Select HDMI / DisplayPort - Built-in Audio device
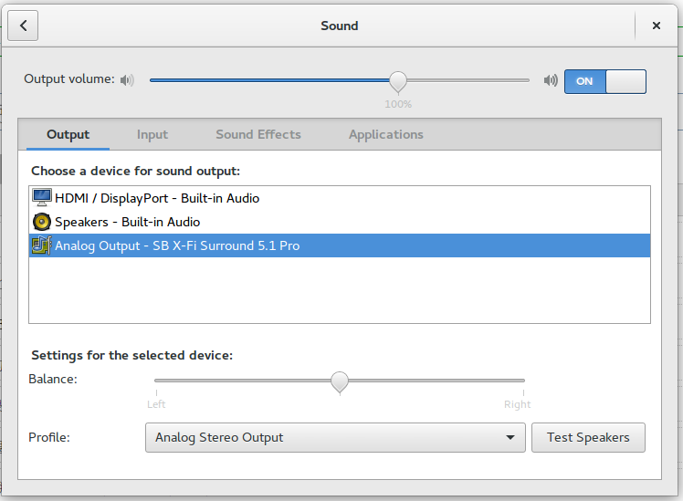This screenshot has width=683, height=501. pos(157,198)
